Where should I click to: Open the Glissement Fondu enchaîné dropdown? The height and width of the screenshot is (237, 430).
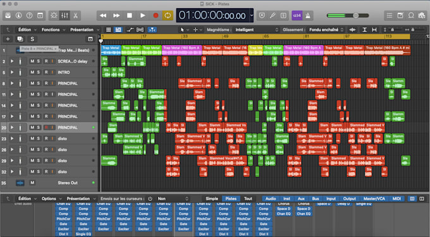pyautogui.click(x=326, y=30)
